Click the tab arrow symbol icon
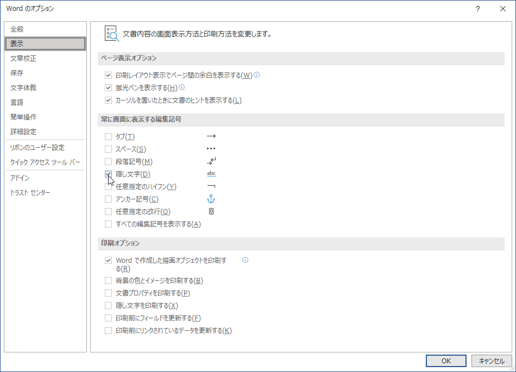This screenshot has width=516, height=372. pyautogui.click(x=211, y=136)
